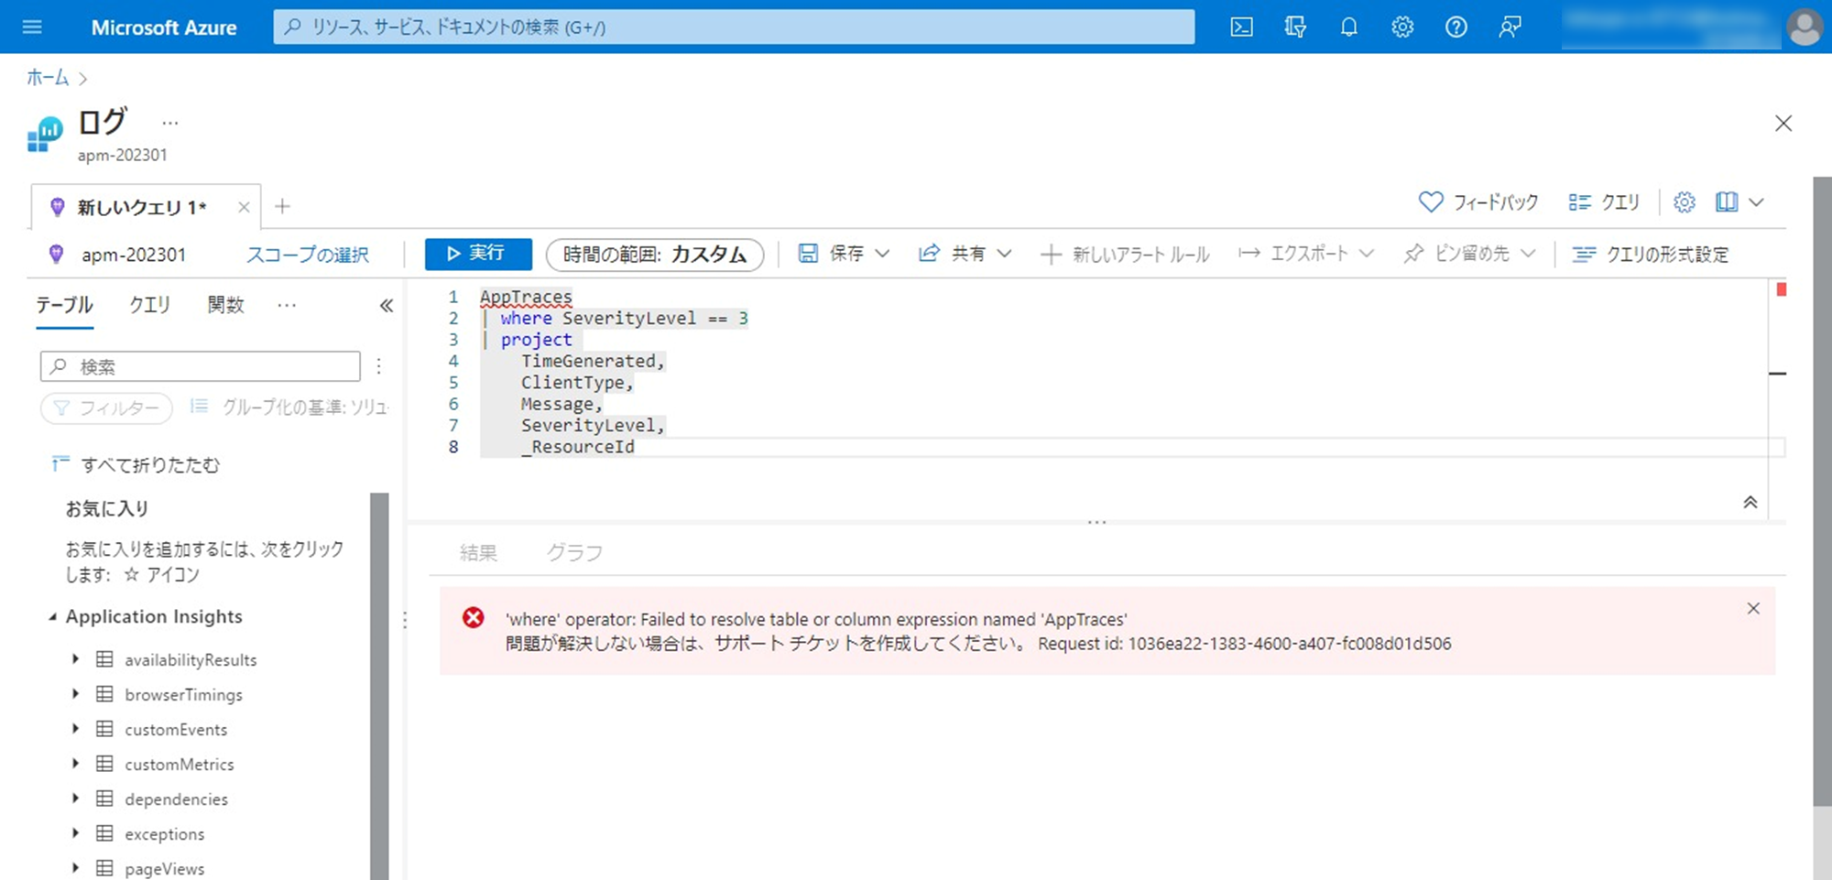Expand the dependencies table
Image resolution: width=1832 pixels, height=880 pixels.
click(75, 798)
